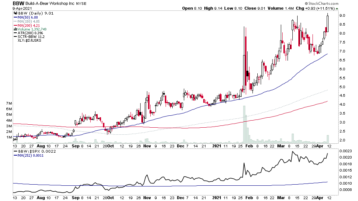The width and height of the screenshot is (358, 201).
Task: Click the Close 9.01 value
Action: tap(255, 8)
